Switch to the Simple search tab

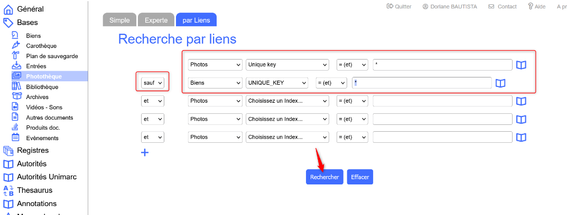[119, 21]
